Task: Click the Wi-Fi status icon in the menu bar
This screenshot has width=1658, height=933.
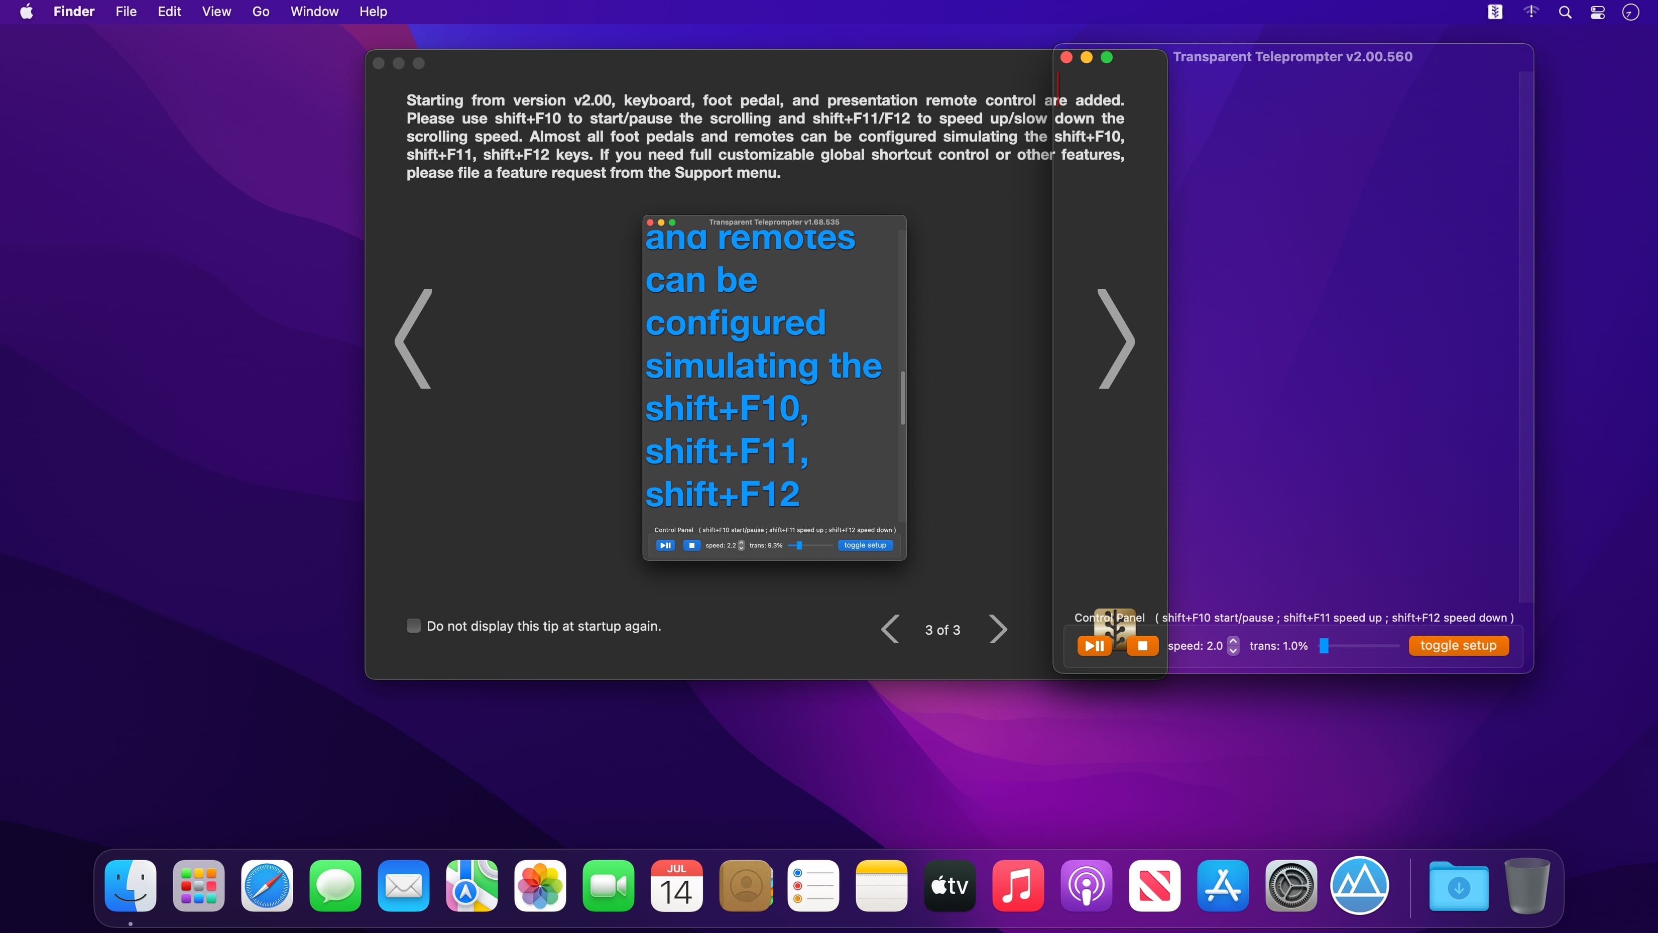Action: coord(1531,12)
